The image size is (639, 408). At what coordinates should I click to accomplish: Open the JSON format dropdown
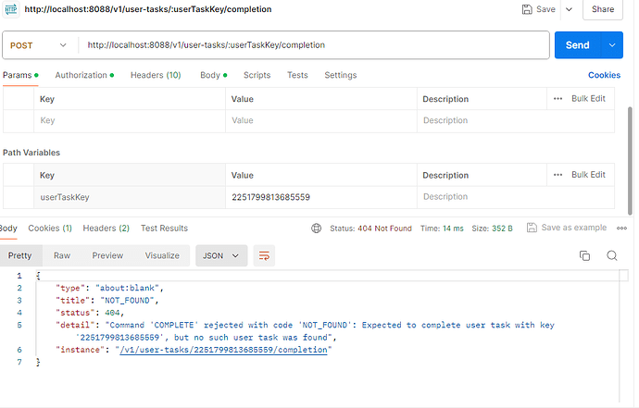(221, 255)
